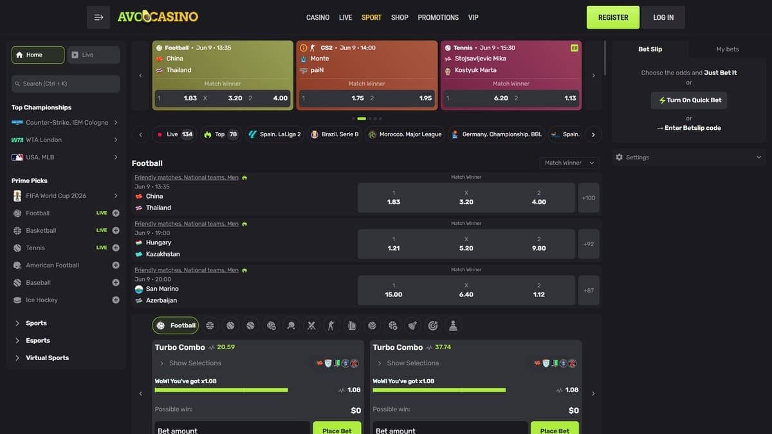Click the 37.74 Turbo Combo progress bar
772x434 pixels.
[x=439, y=390]
